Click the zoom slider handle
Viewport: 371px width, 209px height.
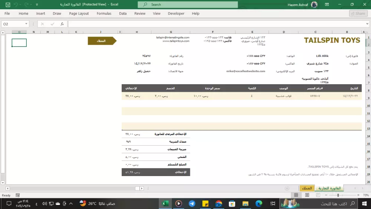(338, 195)
